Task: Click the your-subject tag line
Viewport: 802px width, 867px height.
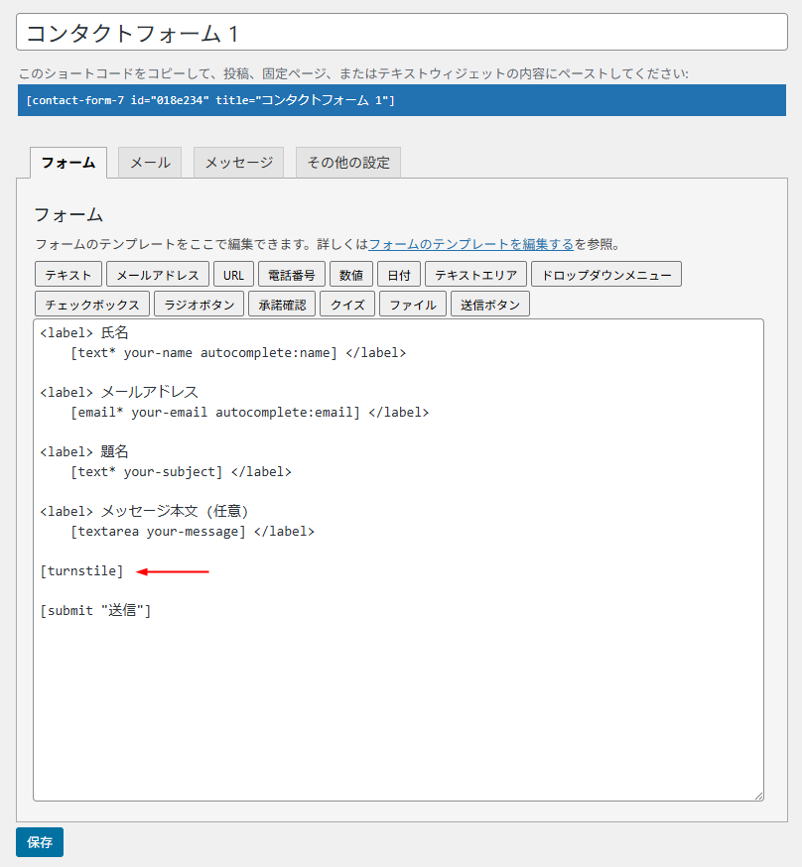Action: click(x=181, y=471)
